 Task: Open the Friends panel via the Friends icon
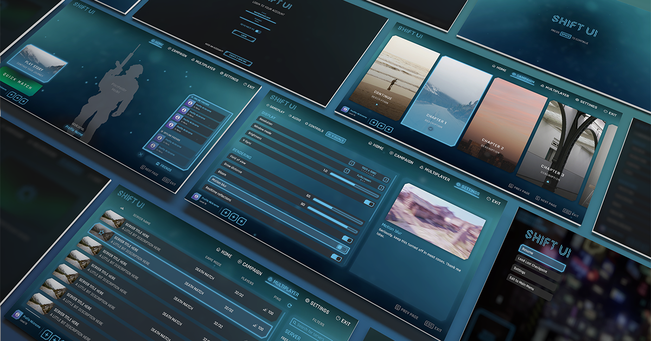[157, 164]
